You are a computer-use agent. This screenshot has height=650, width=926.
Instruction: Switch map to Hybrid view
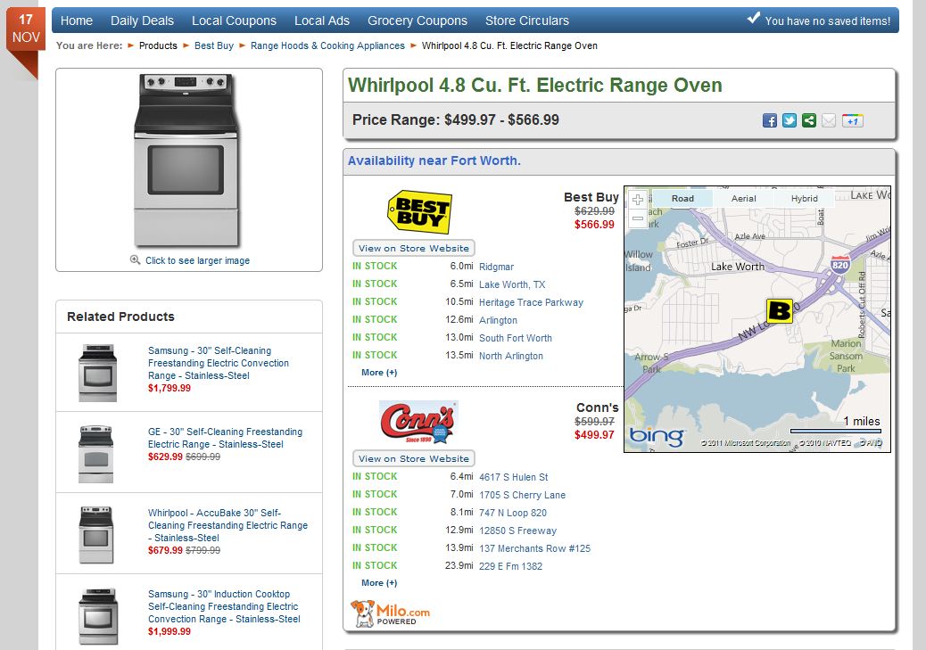click(x=805, y=198)
